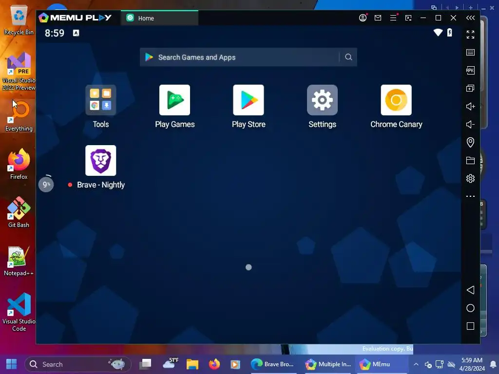The width and height of the screenshot is (499, 374).
Task: Open the media player taskbar icon
Action: 235,364
